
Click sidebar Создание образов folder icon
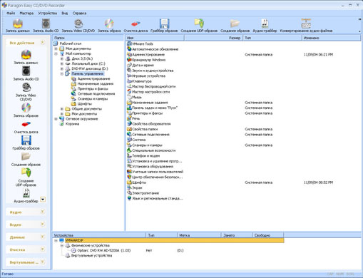point(26,159)
